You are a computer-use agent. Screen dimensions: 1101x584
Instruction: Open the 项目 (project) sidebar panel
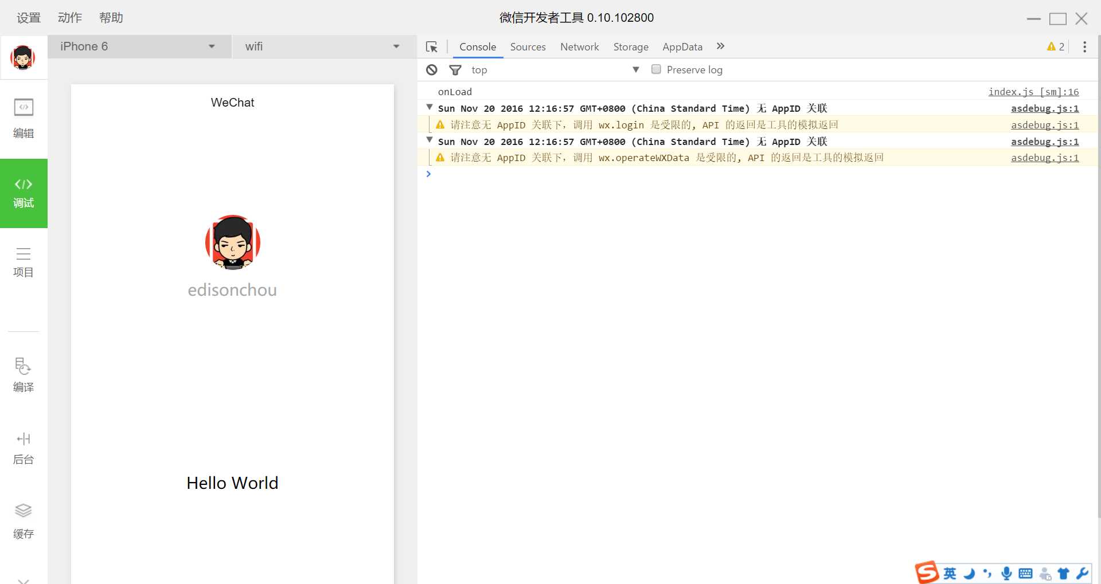pos(24,263)
